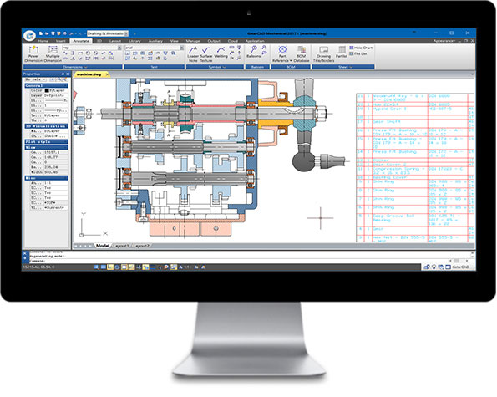Open the Partlist tool
This screenshot has height=397, width=497.
pos(342,52)
